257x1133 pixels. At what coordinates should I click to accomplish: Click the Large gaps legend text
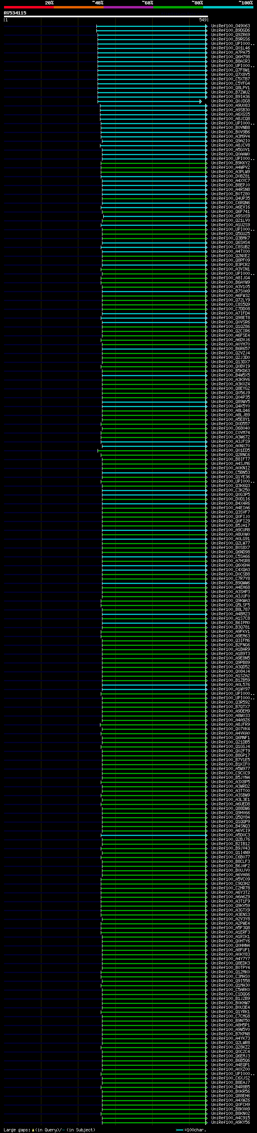tap(49, 1130)
